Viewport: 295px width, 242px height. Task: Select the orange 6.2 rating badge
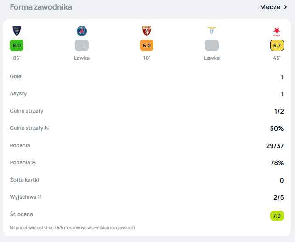tap(147, 46)
